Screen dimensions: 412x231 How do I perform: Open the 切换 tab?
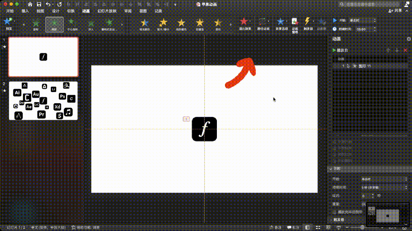point(71,11)
